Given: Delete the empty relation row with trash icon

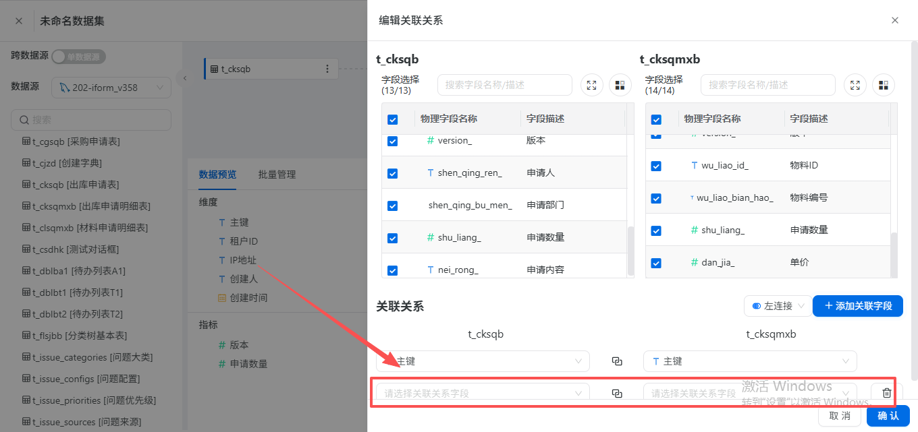Looking at the screenshot, I should pyautogui.click(x=887, y=393).
